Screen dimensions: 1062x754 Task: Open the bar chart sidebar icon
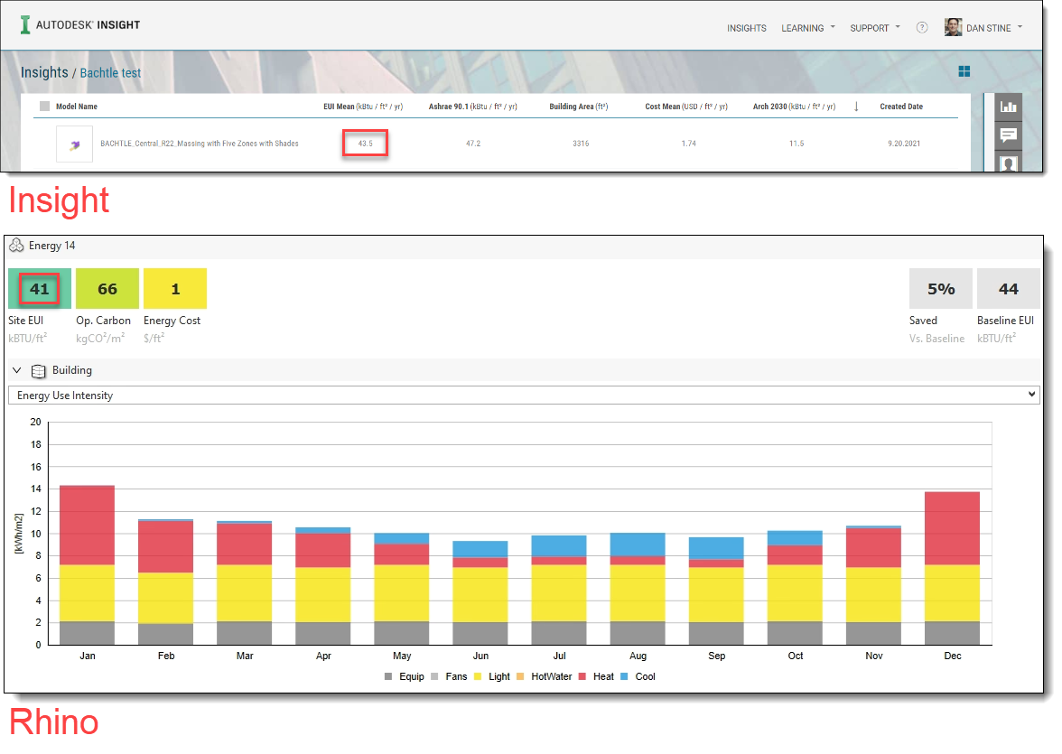[1009, 107]
